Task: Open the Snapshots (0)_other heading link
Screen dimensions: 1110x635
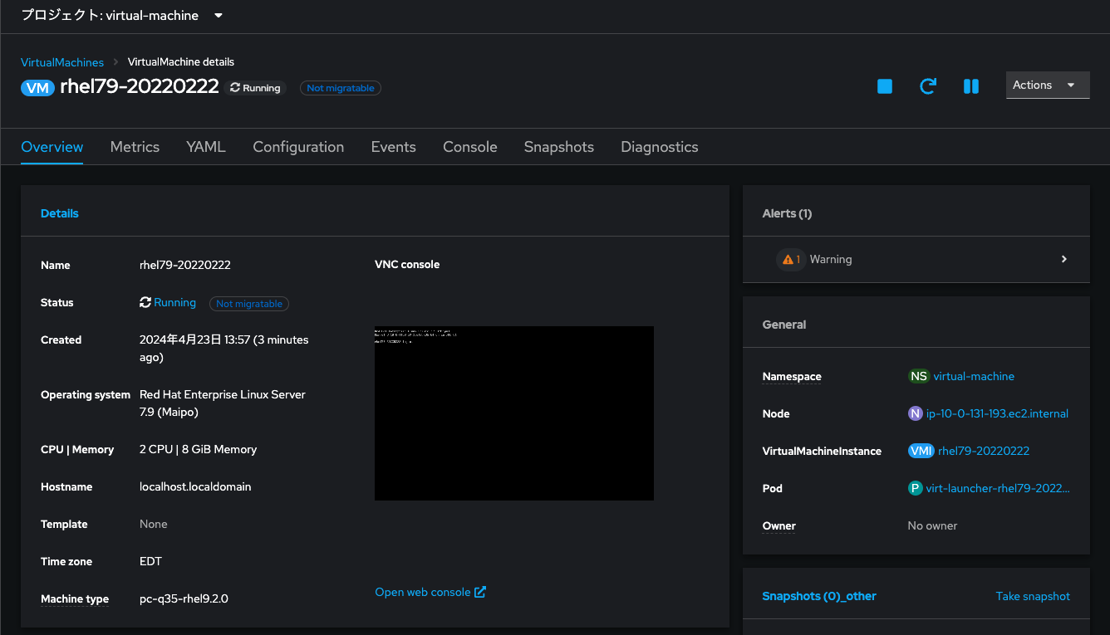Action: 819,596
